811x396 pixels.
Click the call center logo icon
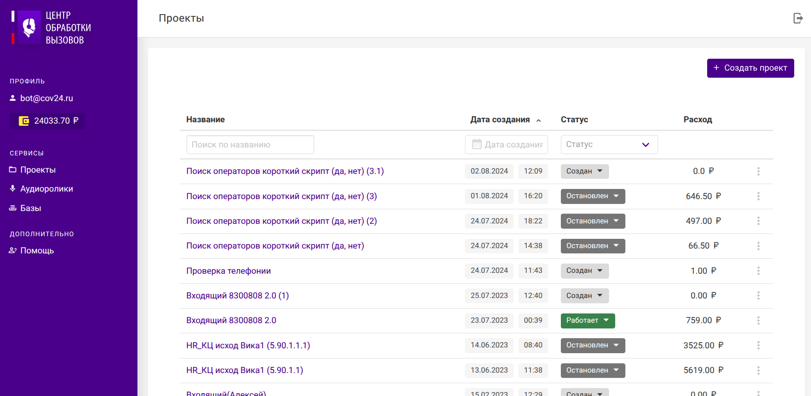pyautogui.click(x=29, y=27)
